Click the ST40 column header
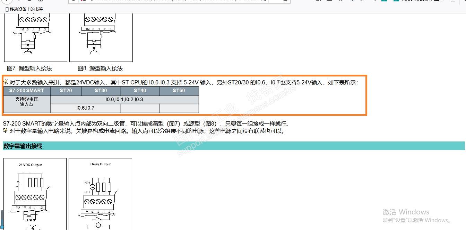The image size is (466, 230). 140,91
